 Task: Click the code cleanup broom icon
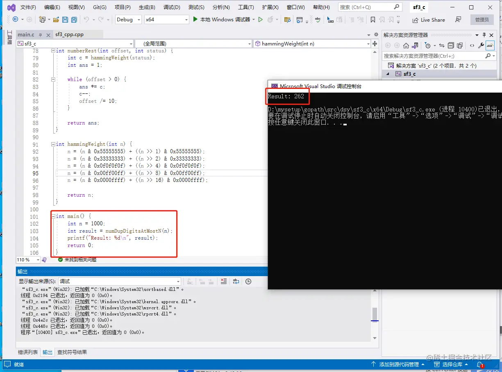pyautogui.click(x=44, y=260)
